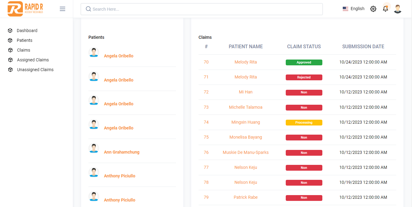Click the Submission Date column header
This screenshot has width=412, height=207.
coord(363,47)
